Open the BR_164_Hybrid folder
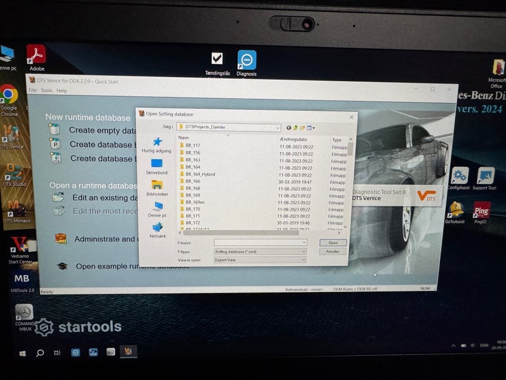Viewport: 506px width, 380px height. coord(200,175)
